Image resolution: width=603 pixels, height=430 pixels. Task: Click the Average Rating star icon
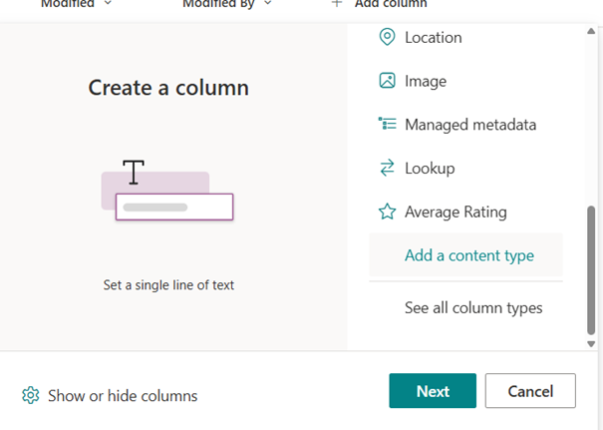[x=387, y=212]
